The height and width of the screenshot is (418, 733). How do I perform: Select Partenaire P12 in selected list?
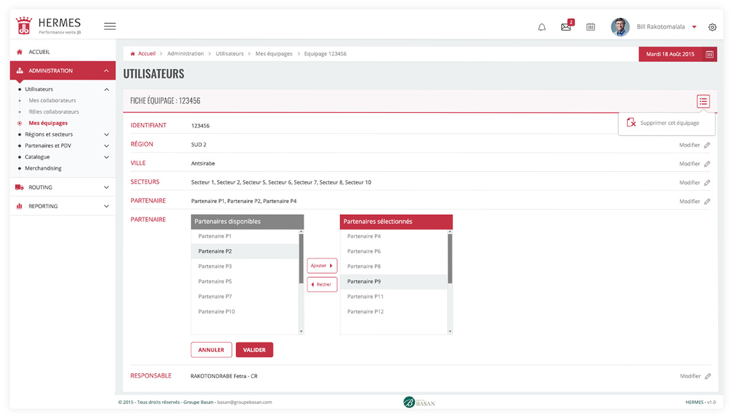[x=394, y=312]
